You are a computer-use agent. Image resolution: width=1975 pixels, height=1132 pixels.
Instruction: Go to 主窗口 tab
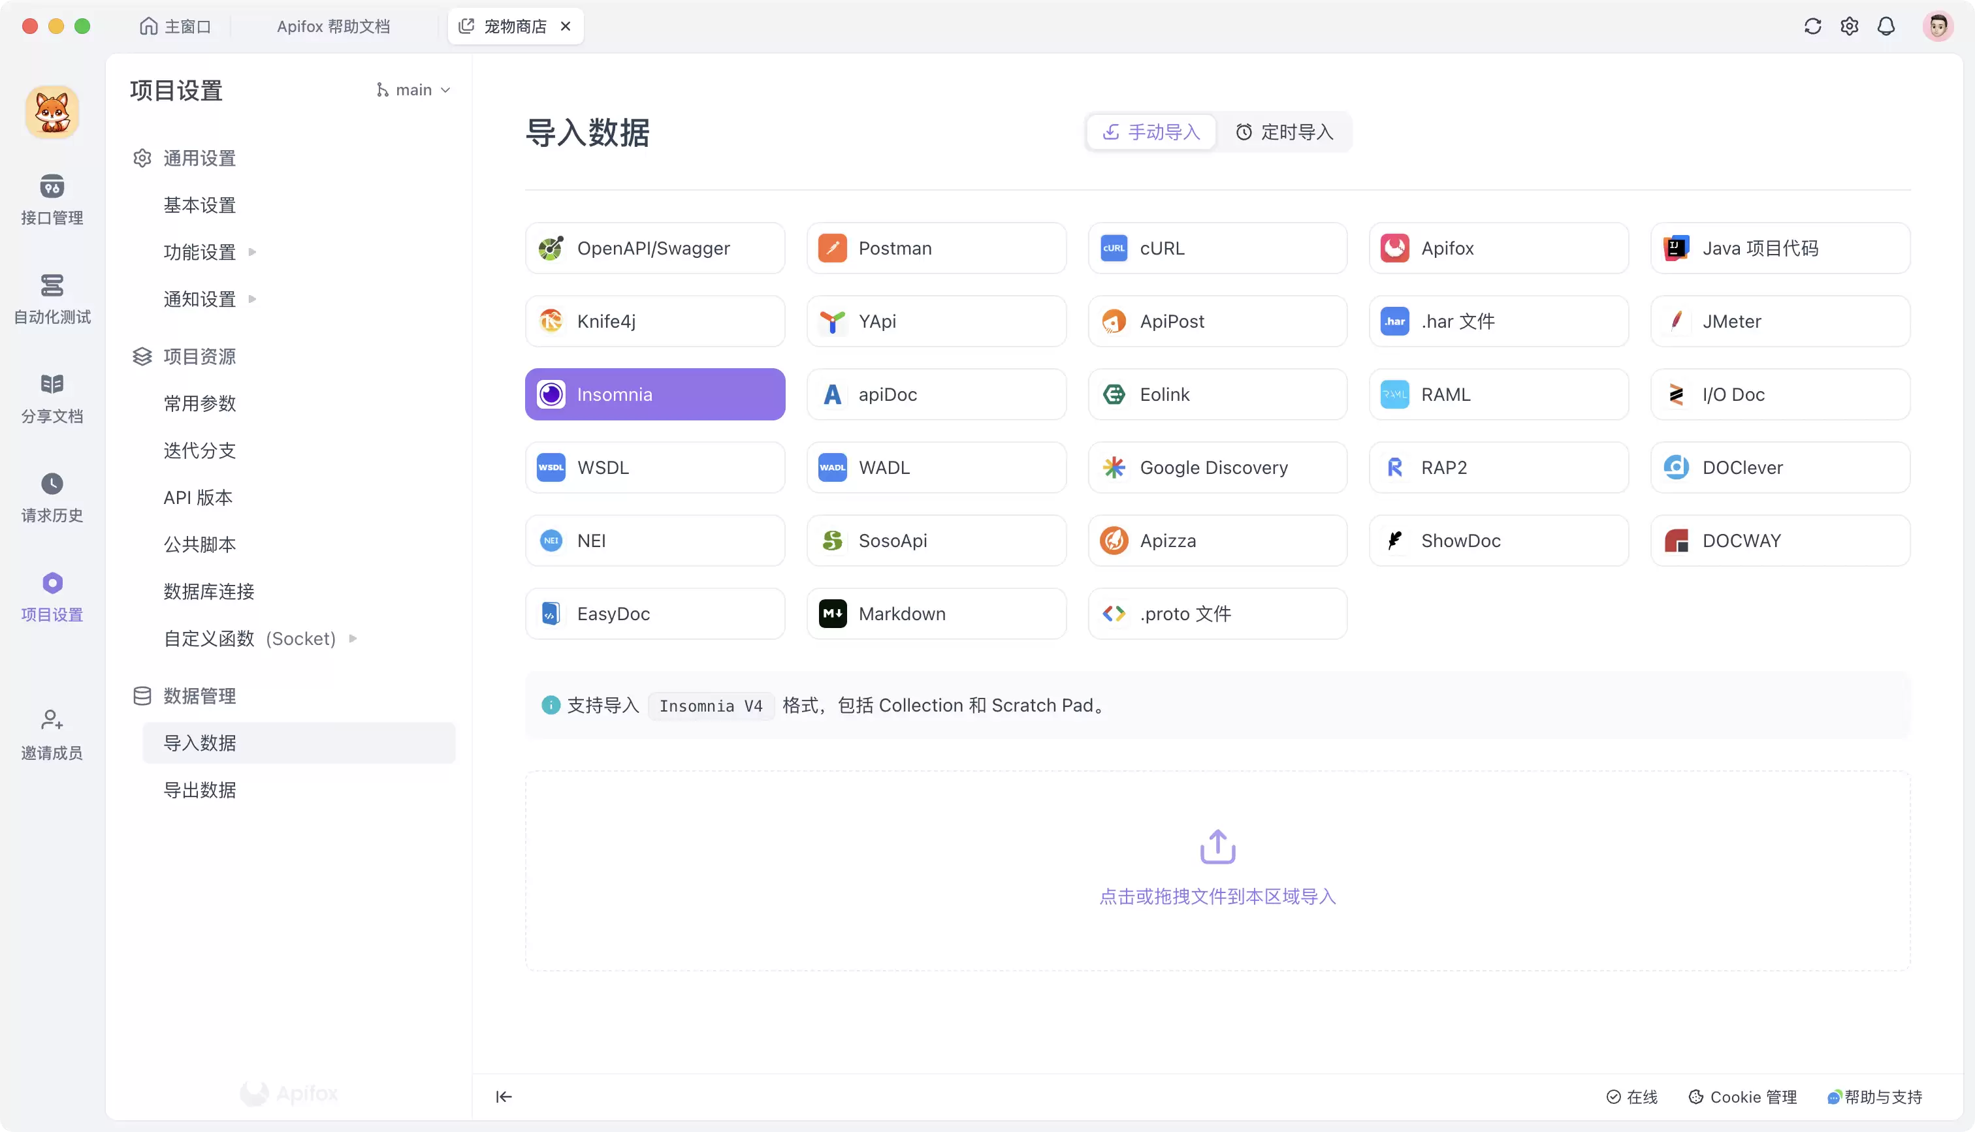(176, 26)
